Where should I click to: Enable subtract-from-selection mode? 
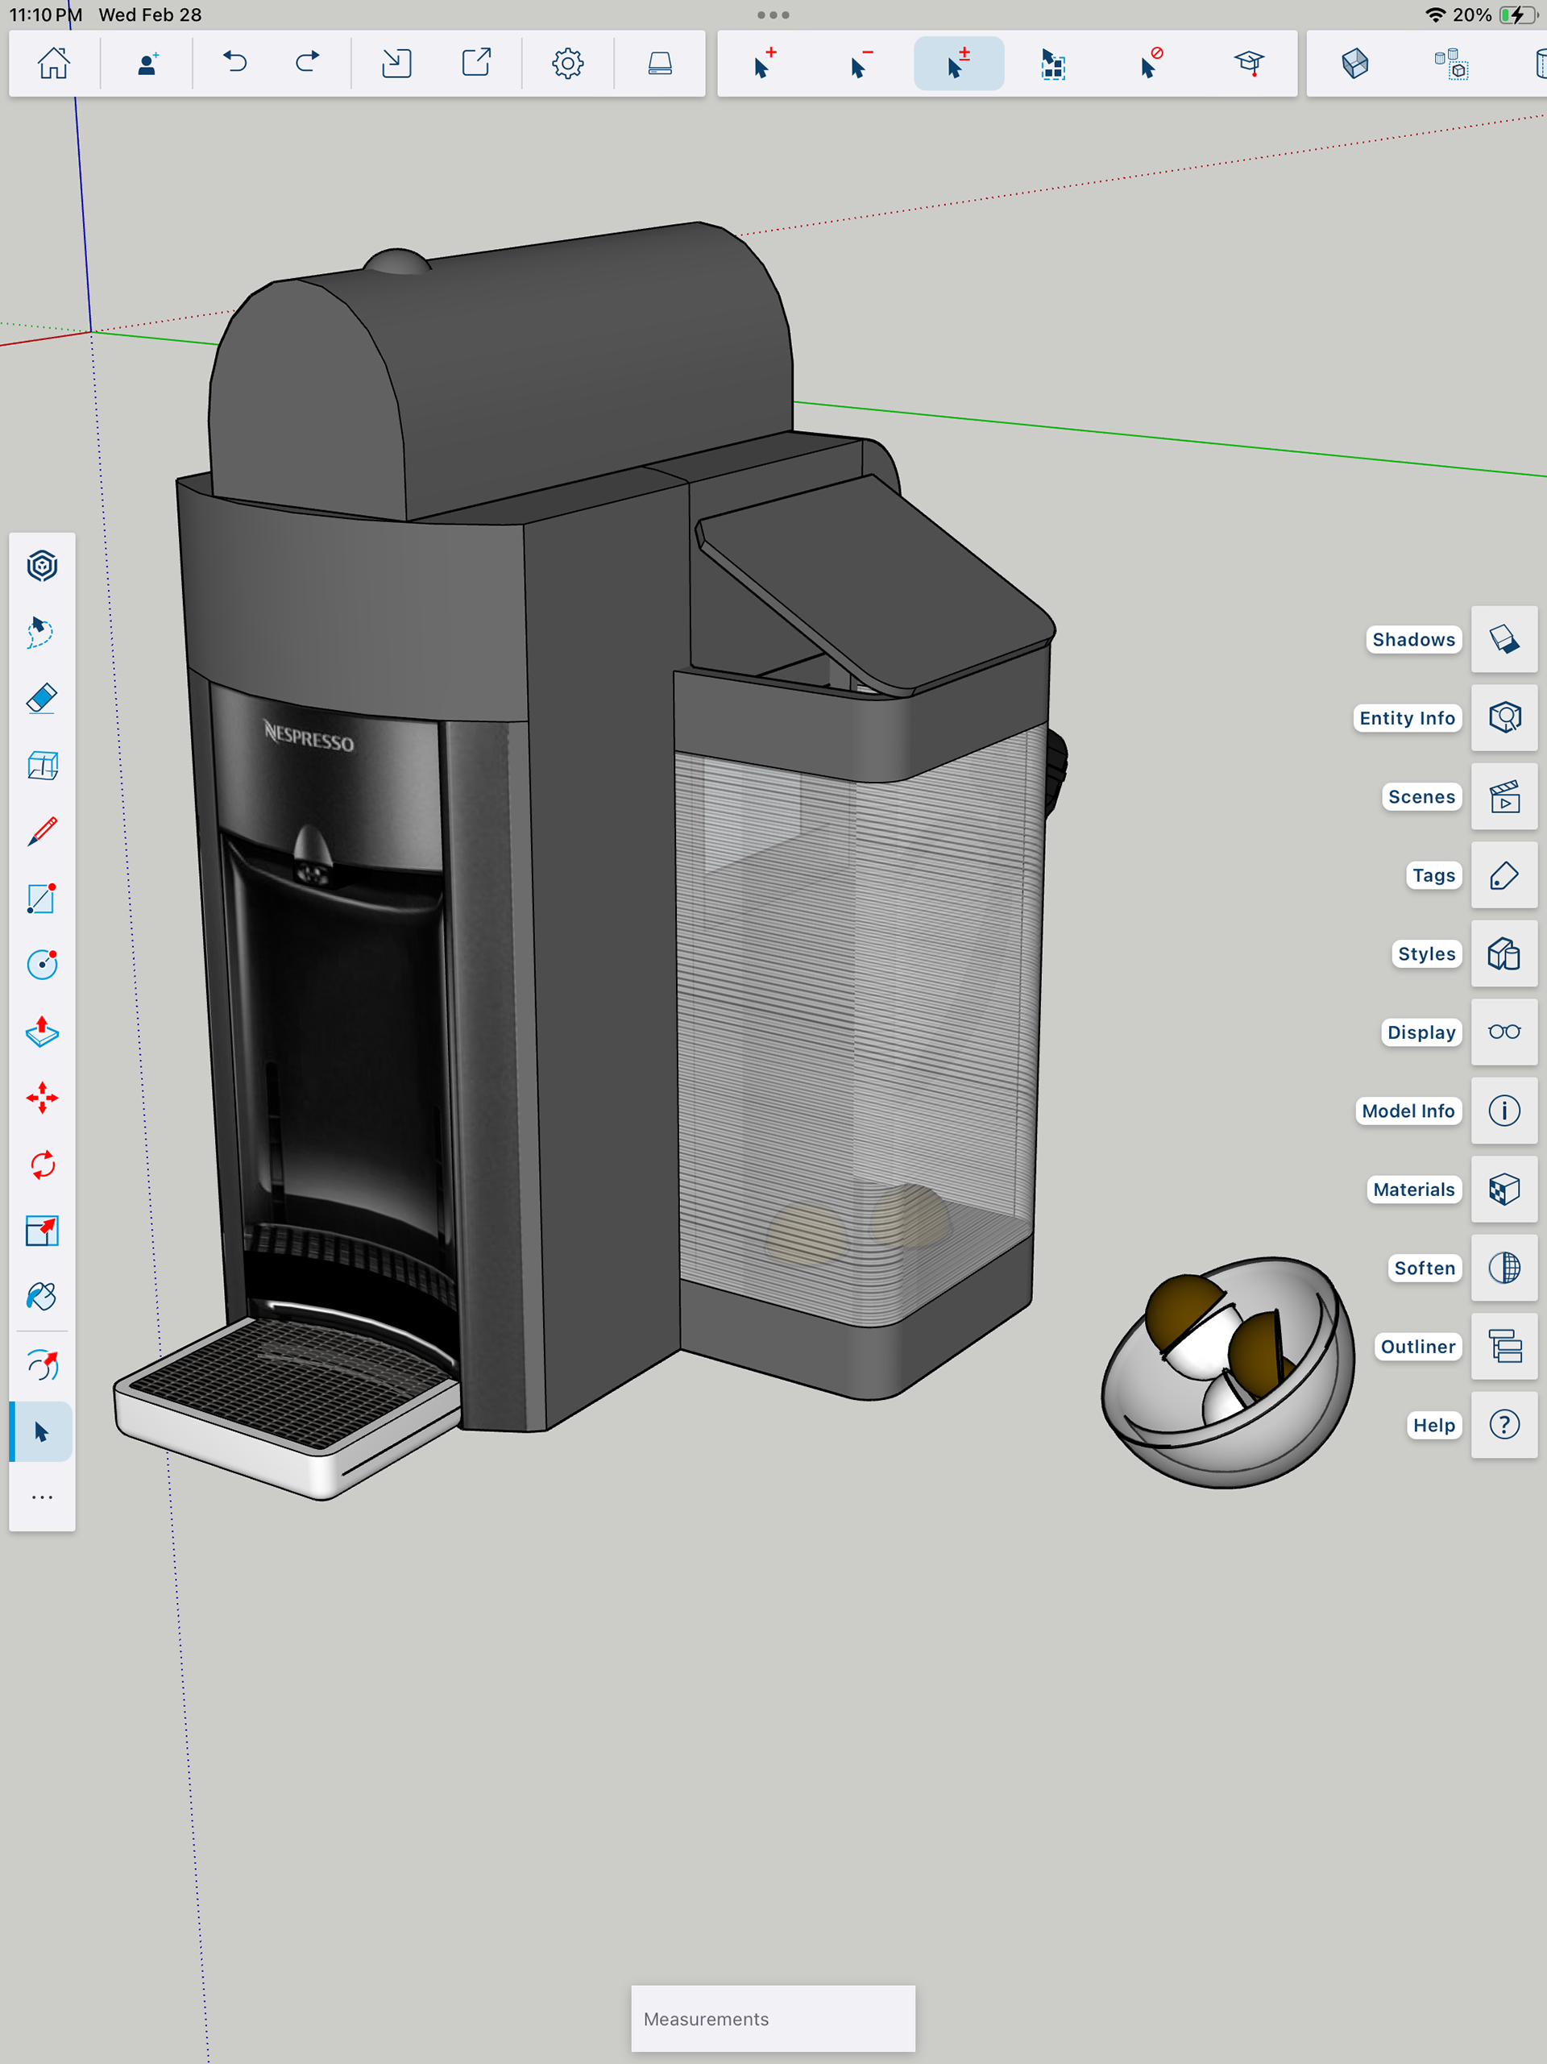861,64
